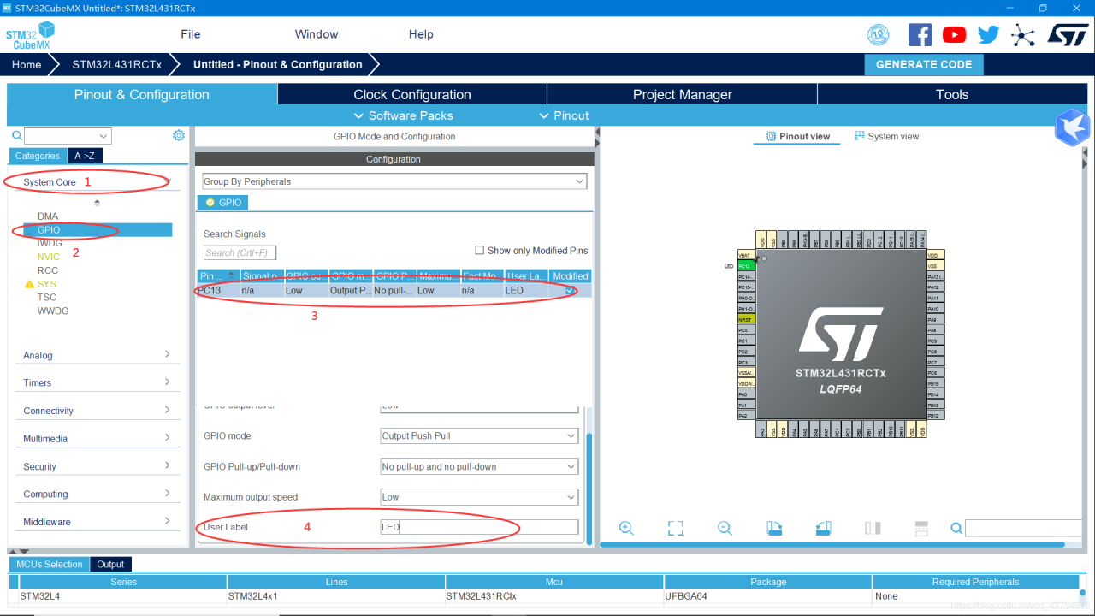The image size is (1095, 616).
Task: Open the File menu
Action: point(191,34)
